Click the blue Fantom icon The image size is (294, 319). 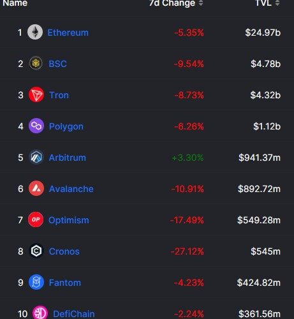click(x=36, y=282)
